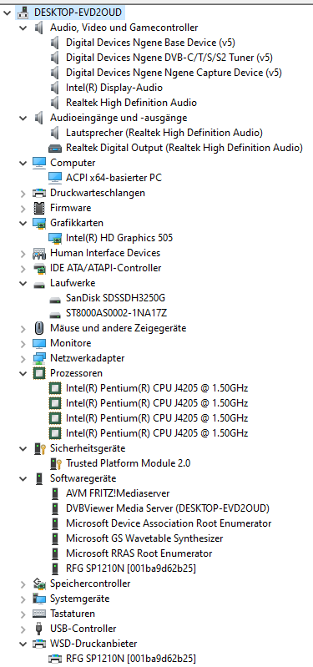Click the Intel(R) HD Graphics 505 icon
The image size is (313, 667).
click(55, 238)
